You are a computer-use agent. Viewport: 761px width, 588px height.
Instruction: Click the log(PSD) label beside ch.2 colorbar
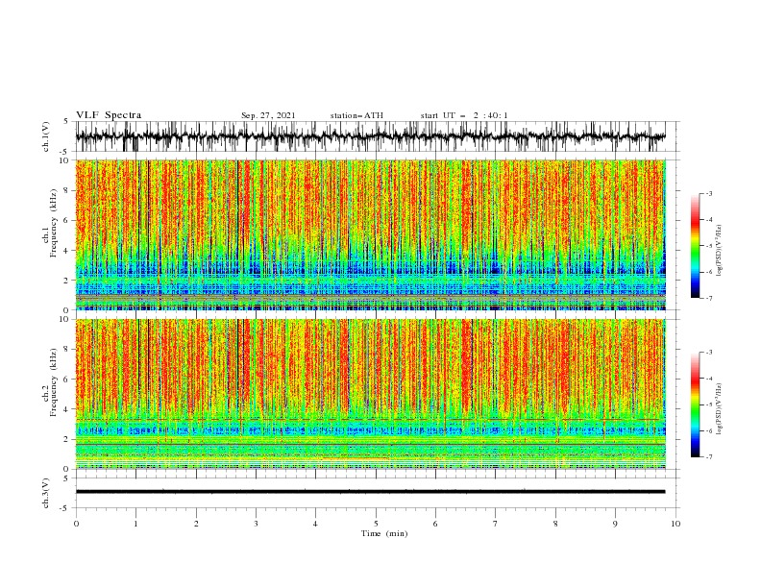click(720, 409)
